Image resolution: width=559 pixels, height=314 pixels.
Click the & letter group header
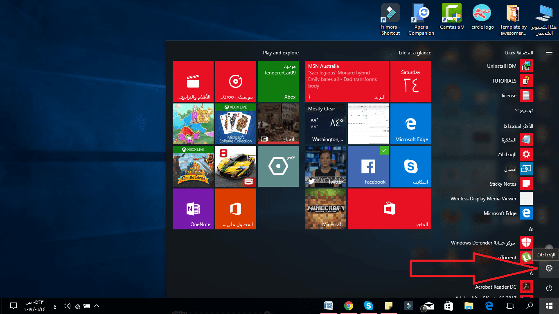[x=531, y=229]
